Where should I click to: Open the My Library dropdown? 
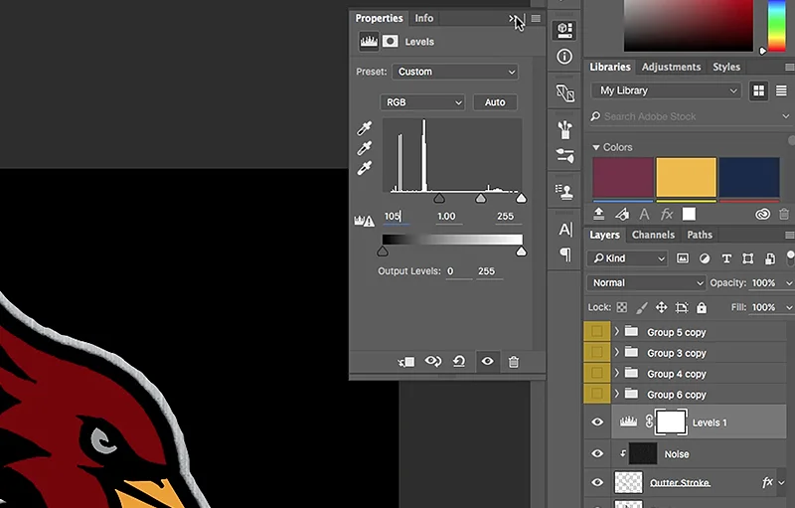coord(666,90)
